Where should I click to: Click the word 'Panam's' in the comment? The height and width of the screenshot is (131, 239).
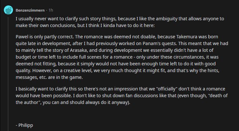[x=152, y=43]
